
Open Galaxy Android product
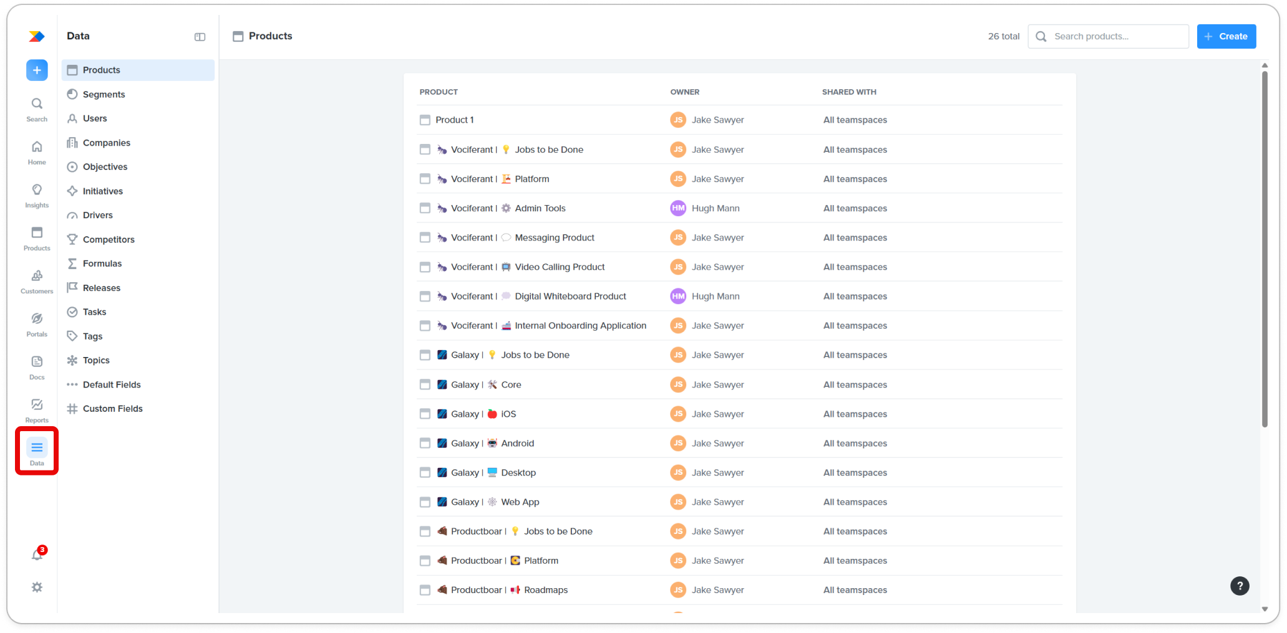[x=740, y=443]
